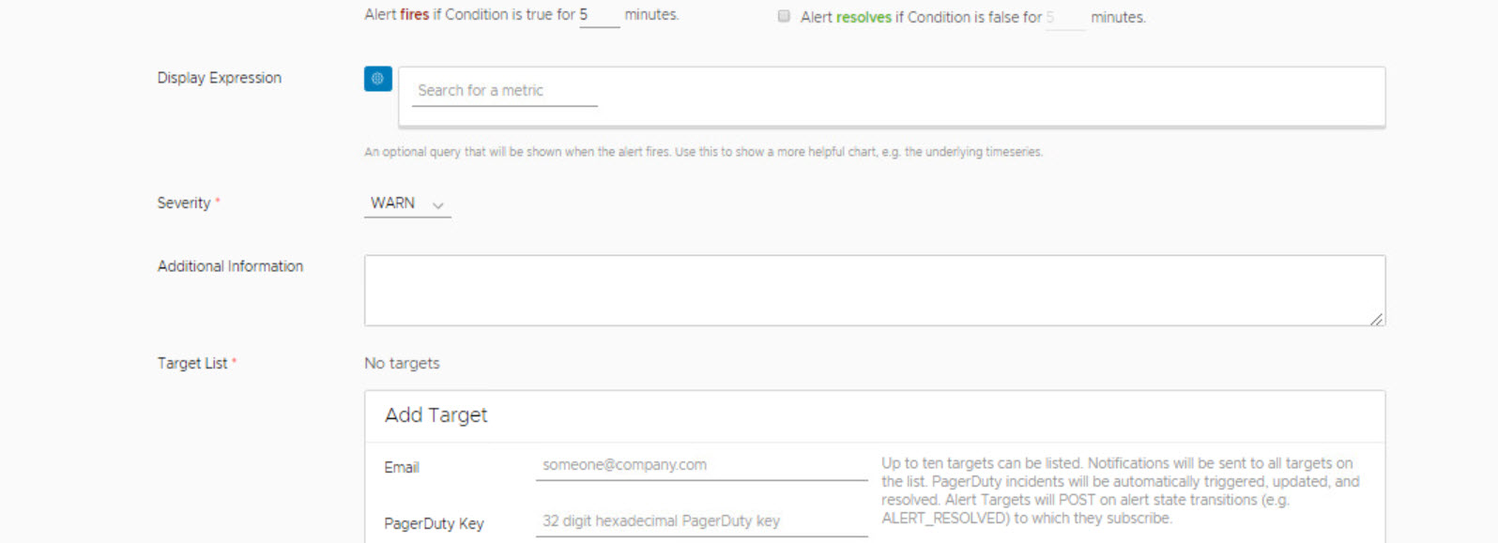Click the PagerDuty Key input field
Image resolution: width=1498 pixels, height=543 pixels.
click(700, 521)
